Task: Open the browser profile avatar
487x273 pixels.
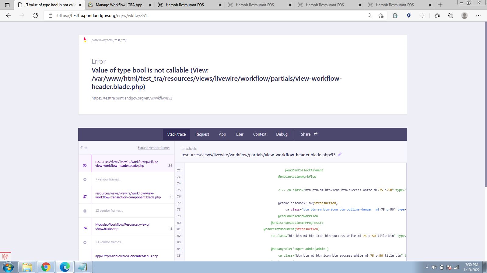Action: (x=464, y=15)
